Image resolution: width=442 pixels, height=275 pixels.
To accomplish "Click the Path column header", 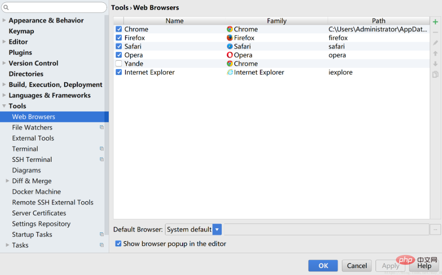I will (379, 21).
